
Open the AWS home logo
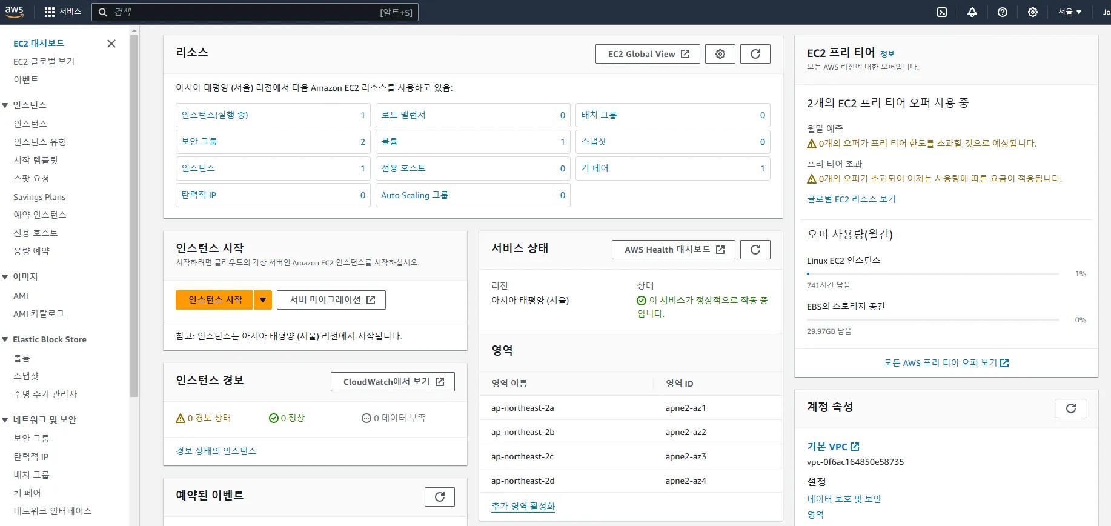(x=15, y=12)
